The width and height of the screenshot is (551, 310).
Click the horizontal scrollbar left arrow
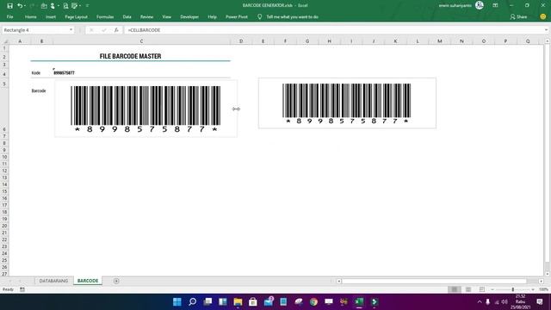pos(338,282)
